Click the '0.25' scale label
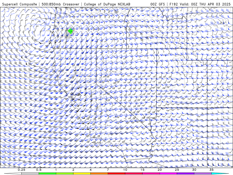The height and width of the screenshot is (175, 233). point(21,170)
